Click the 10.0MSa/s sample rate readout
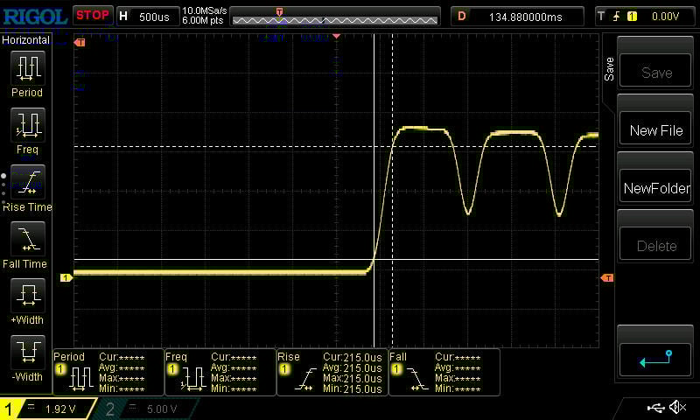The image size is (700, 420). [x=205, y=10]
